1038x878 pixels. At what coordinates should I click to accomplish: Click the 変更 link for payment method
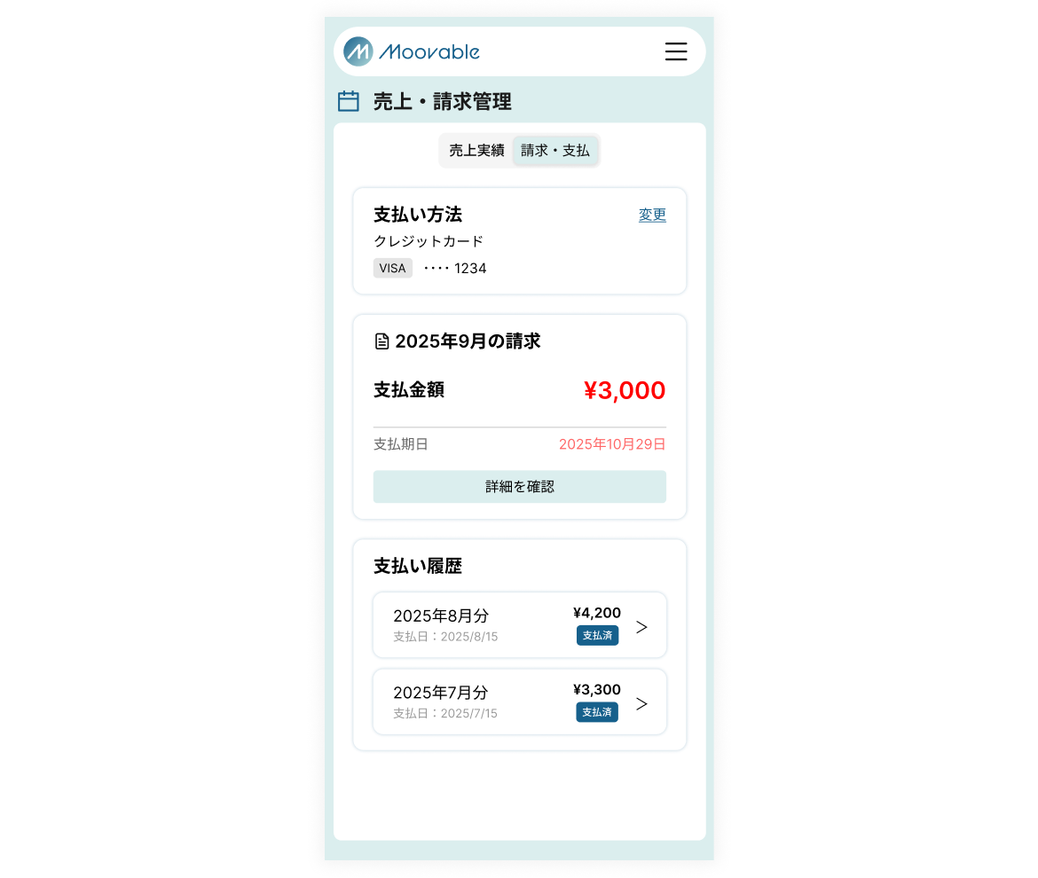pos(652,215)
